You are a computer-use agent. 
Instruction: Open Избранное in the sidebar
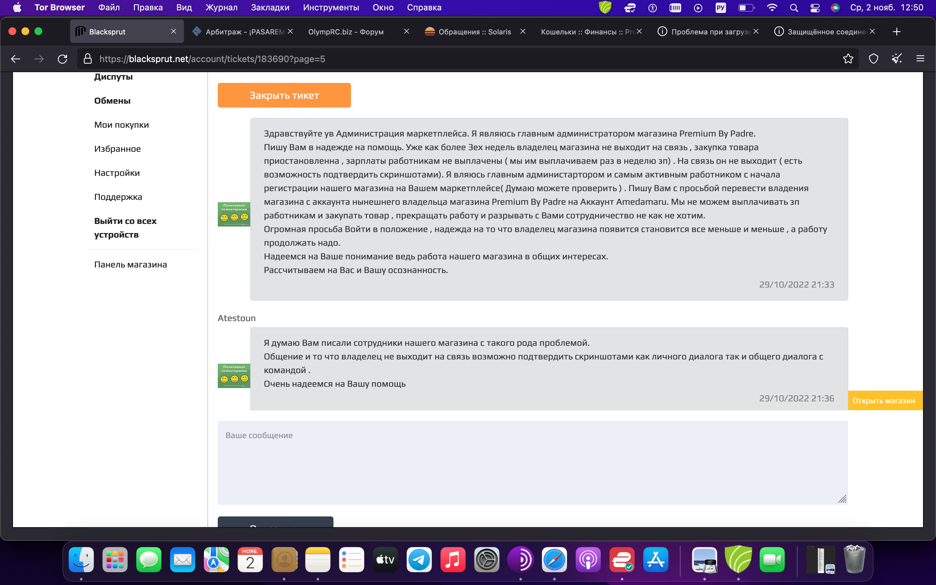[x=117, y=149]
